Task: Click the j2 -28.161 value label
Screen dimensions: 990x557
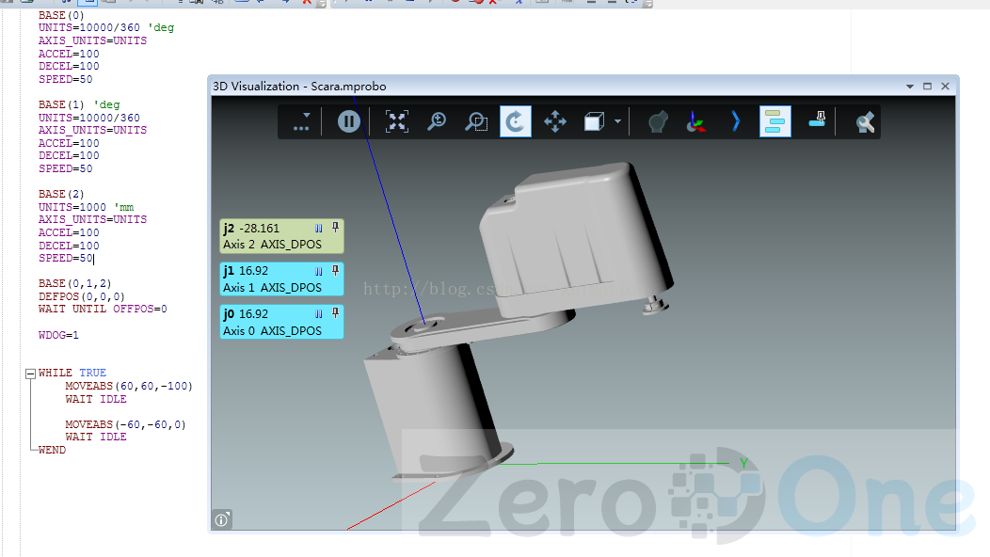Action: [x=251, y=228]
